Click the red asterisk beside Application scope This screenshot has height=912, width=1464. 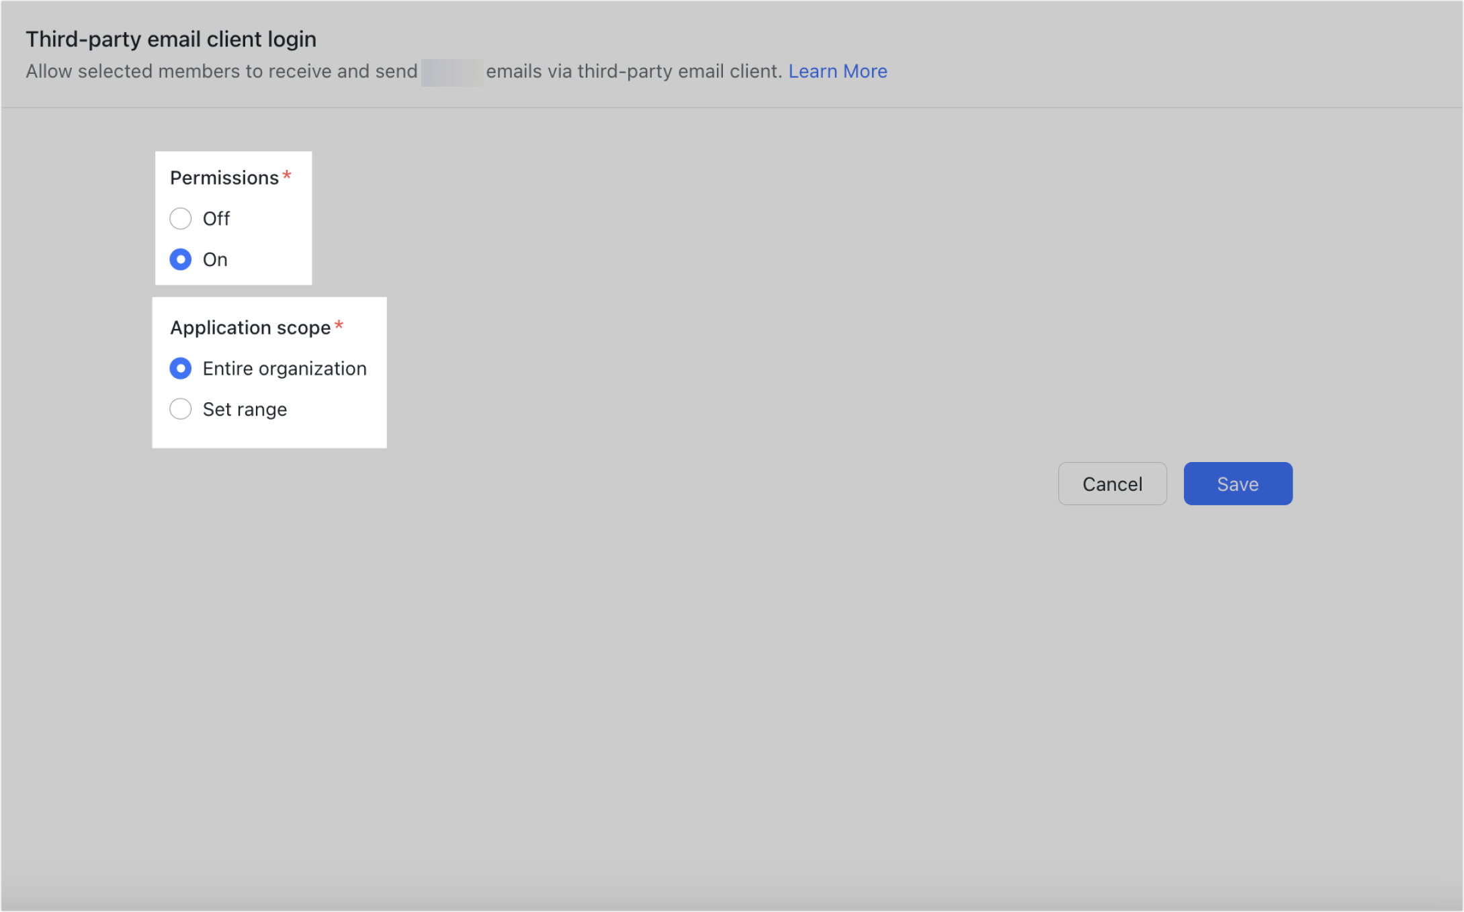tap(339, 326)
